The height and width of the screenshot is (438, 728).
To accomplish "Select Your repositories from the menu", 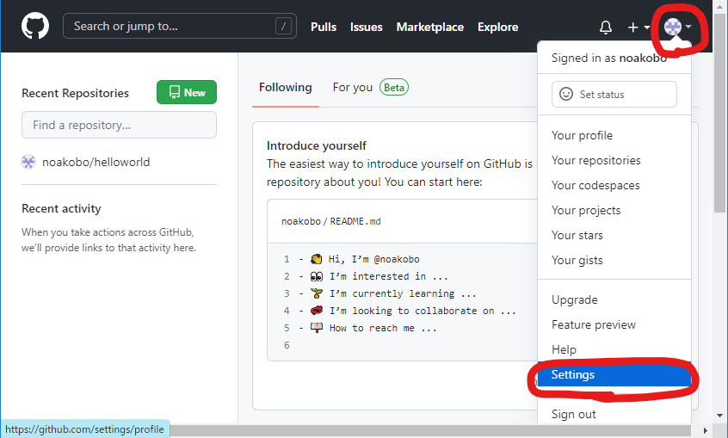I will pos(595,160).
